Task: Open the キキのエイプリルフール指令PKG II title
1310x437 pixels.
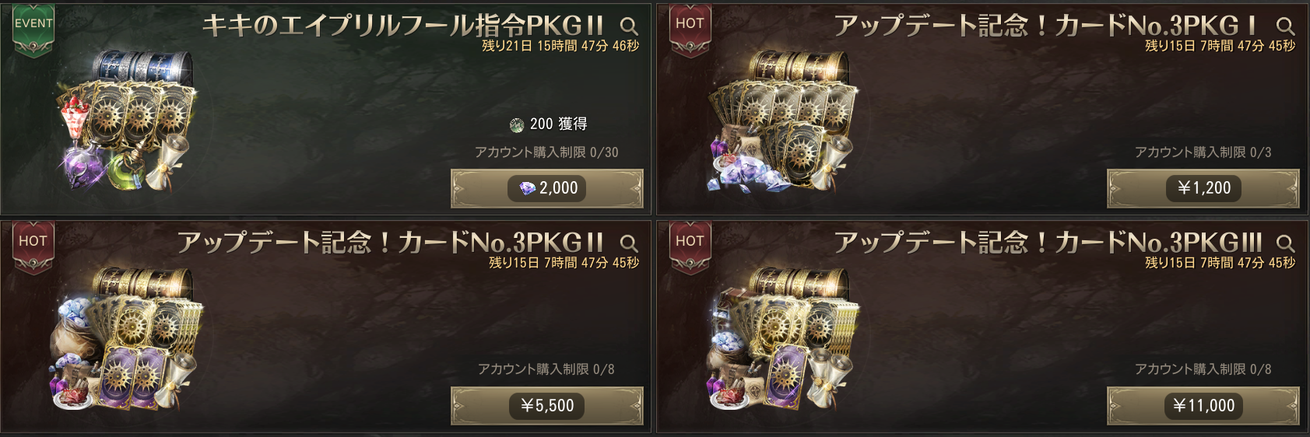Action: (403, 26)
